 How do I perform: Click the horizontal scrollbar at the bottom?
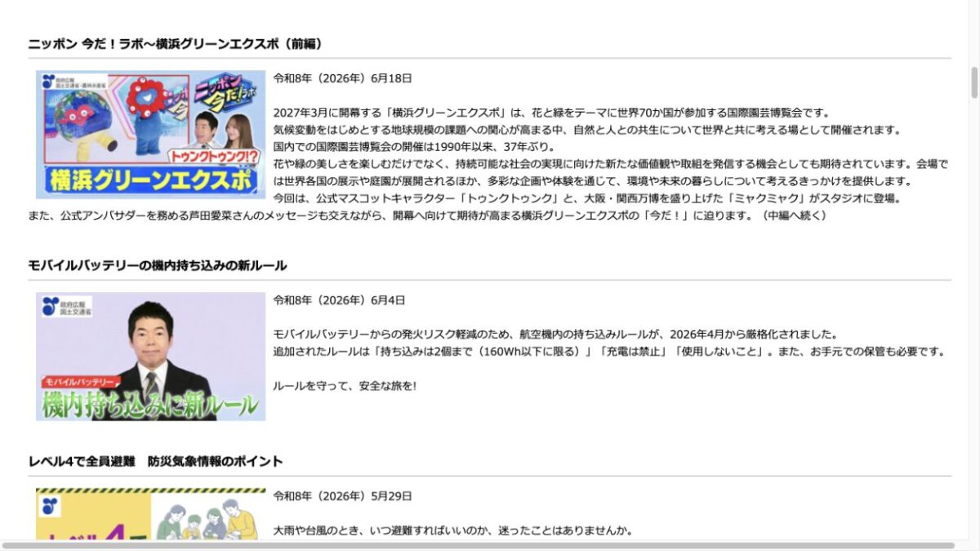click(x=479, y=545)
